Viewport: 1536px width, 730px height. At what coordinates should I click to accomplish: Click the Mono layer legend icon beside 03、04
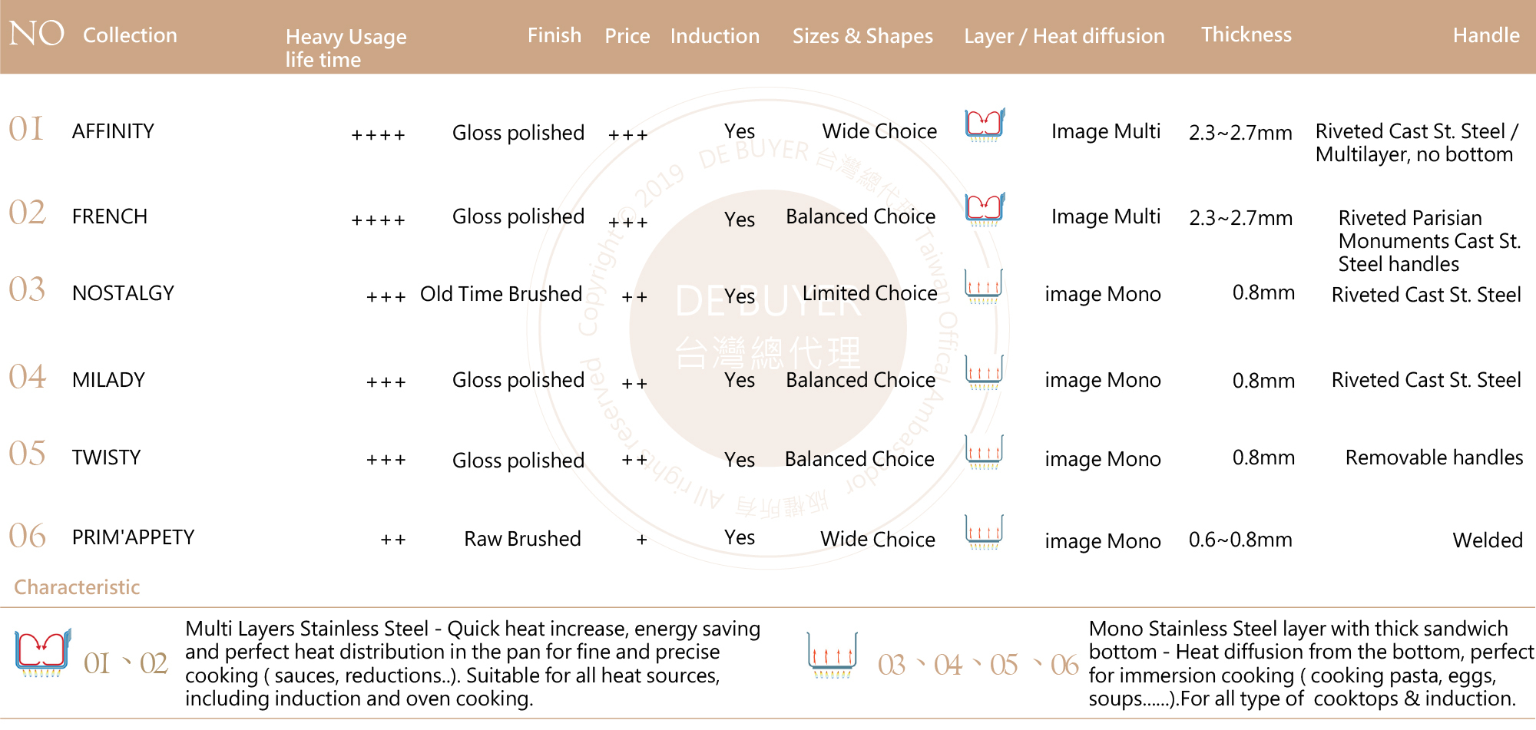click(x=832, y=655)
